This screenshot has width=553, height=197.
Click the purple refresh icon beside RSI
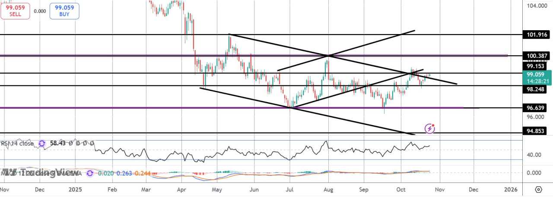tap(42, 144)
